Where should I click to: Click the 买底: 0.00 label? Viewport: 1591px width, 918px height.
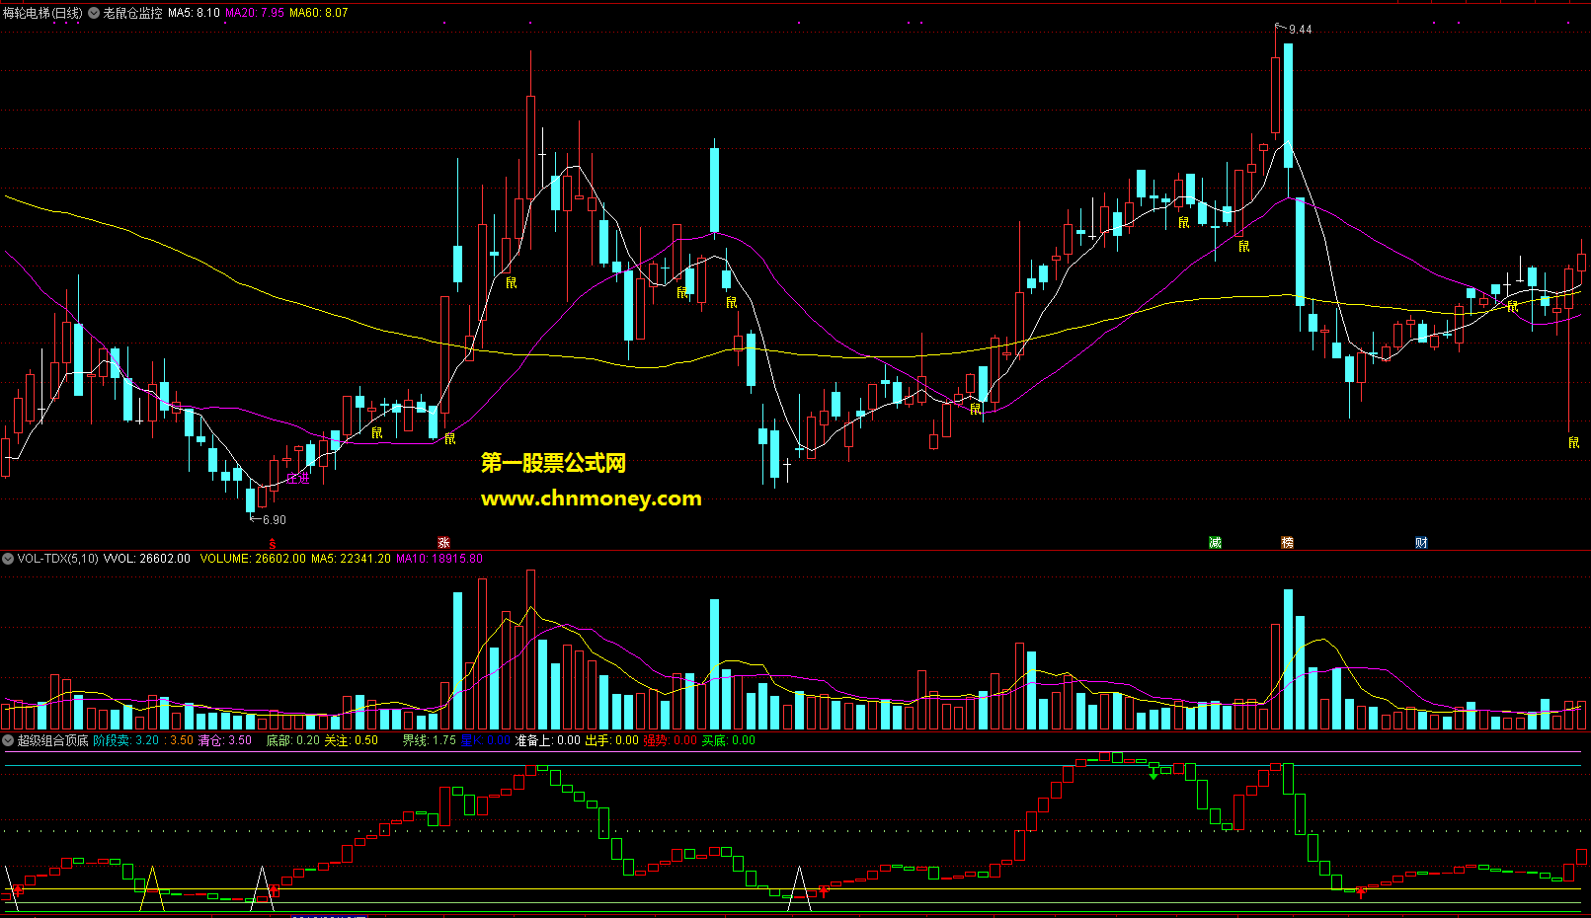pos(728,740)
